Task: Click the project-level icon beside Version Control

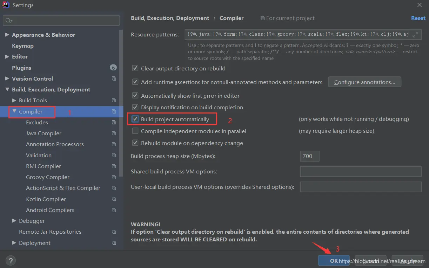Action: click(114, 78)
